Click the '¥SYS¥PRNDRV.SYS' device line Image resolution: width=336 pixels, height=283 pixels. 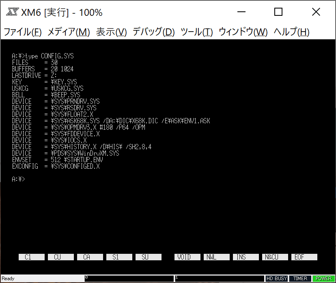click(x=56, y=101)
